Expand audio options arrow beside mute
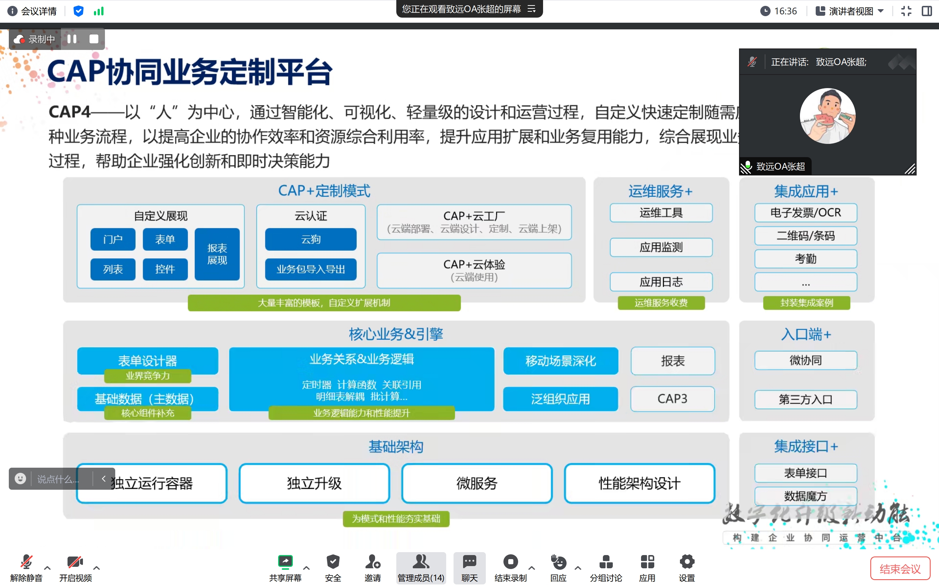Image resolution: width=939 pixels, height=587 pixels. pos(47,568)
